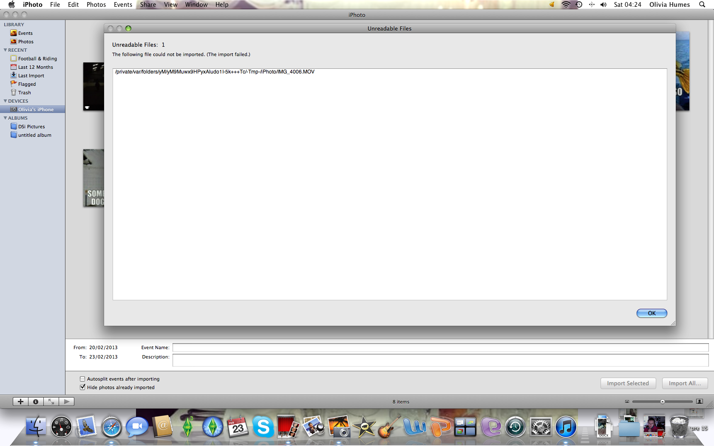Open Events in the Library sidebar
714x446 pixels.
pos(25,33)
